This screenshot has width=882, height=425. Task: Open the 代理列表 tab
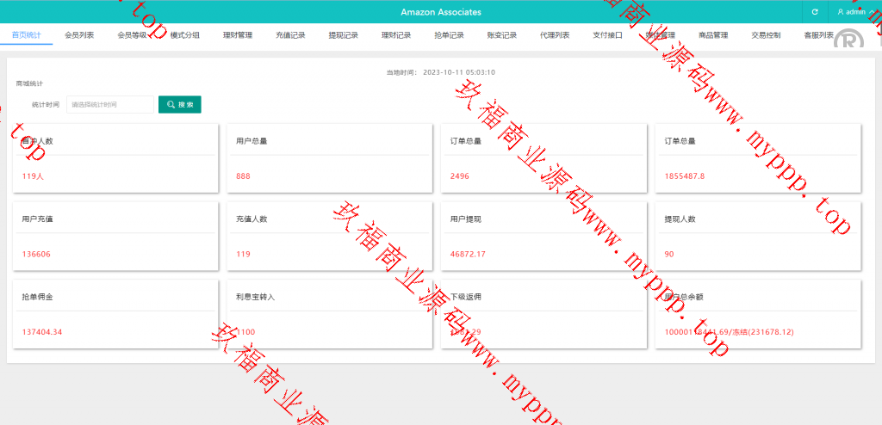point(555,35)
